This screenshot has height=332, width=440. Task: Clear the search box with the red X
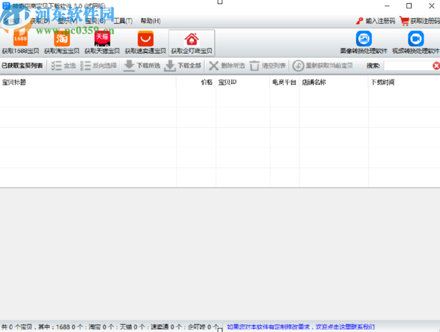click(x=436, y=65)
